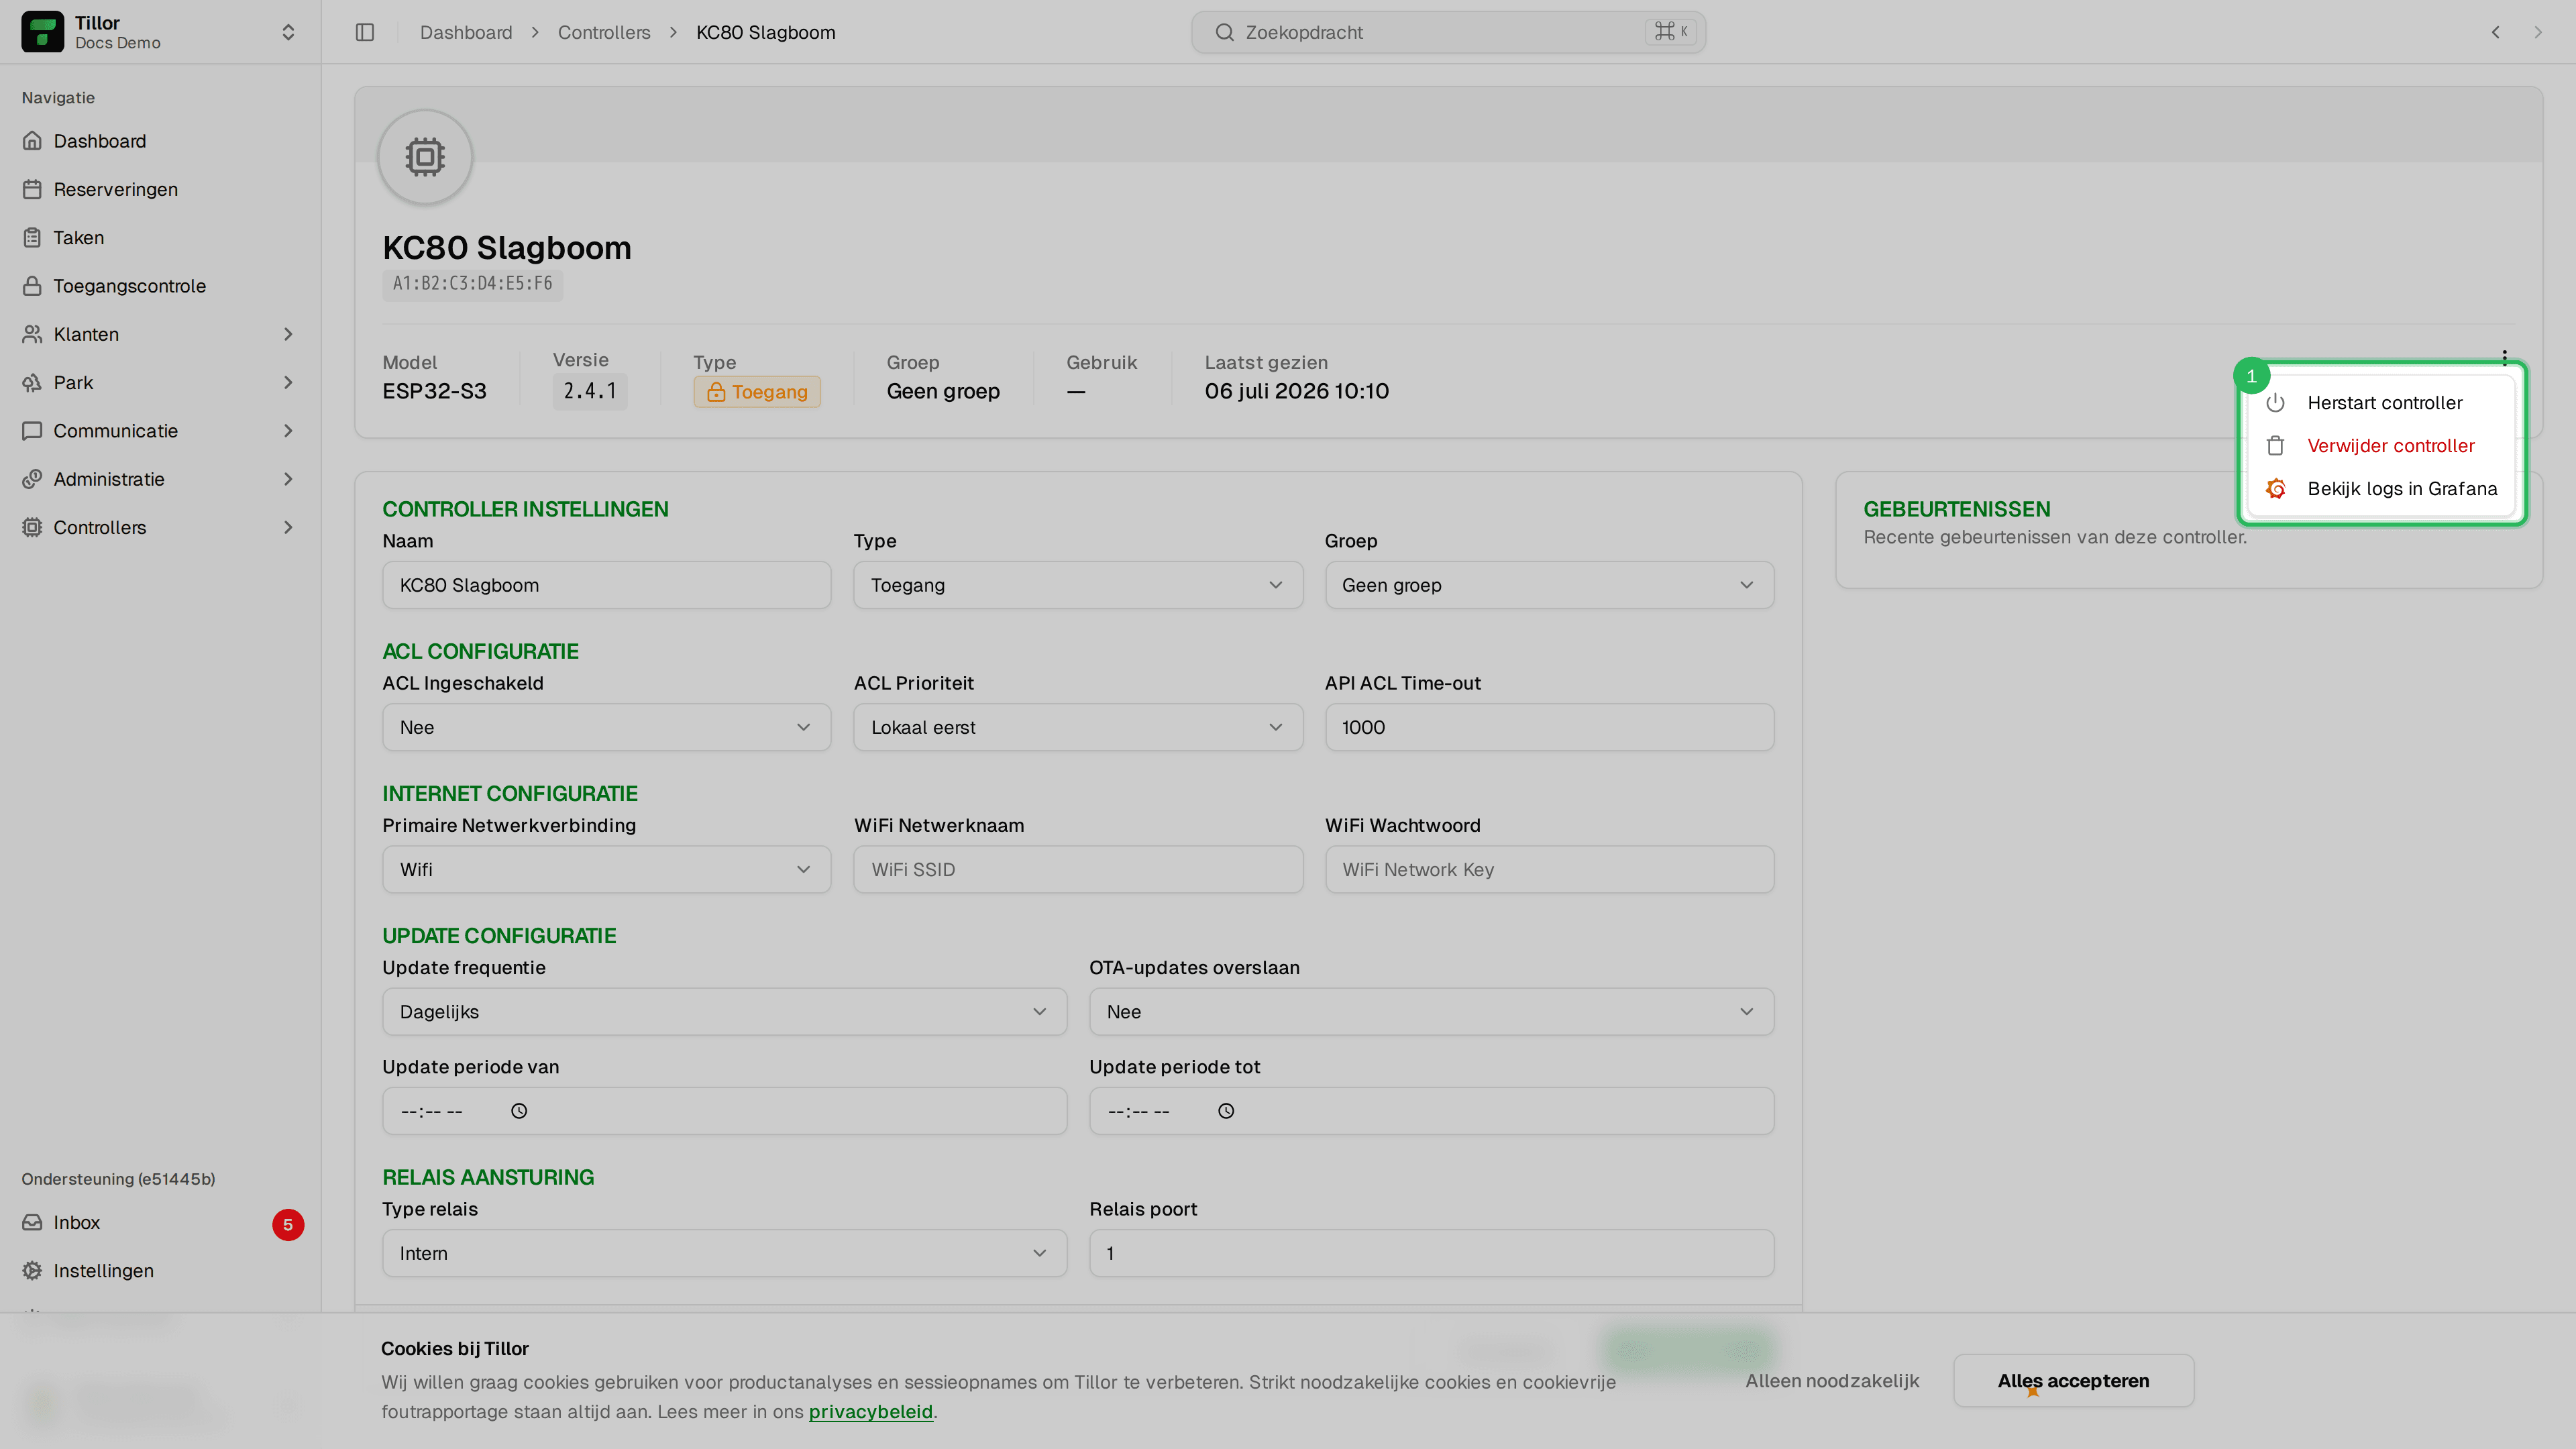The height and width of the screenshot is (1449, 2576).
Task: Click the Update periode van clock icon
Action: click(x=519, y=1111)
